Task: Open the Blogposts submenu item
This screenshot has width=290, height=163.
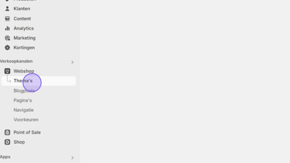Action: tap(24, 91)
